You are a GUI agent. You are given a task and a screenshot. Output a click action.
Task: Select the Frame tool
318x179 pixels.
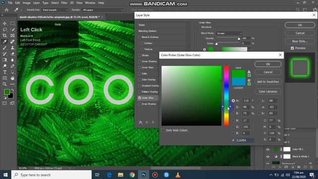coord(12,36)
